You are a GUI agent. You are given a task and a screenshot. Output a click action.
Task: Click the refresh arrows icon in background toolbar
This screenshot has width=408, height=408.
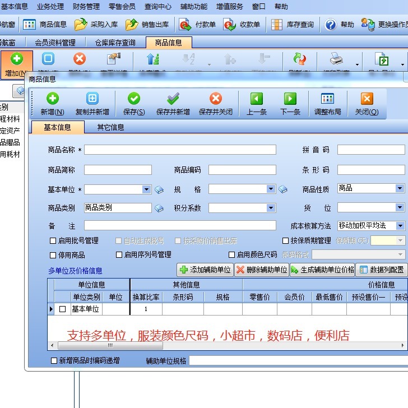click(299, 58)
